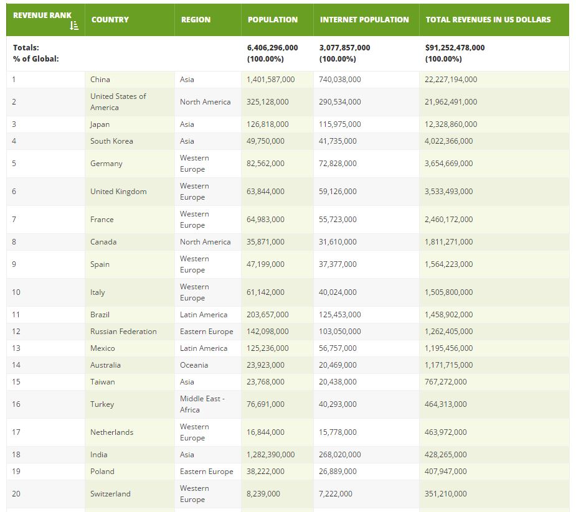Click China's population 1,401,587,000
The width and height of the screenshot is (576, 512).
[270, 79]
